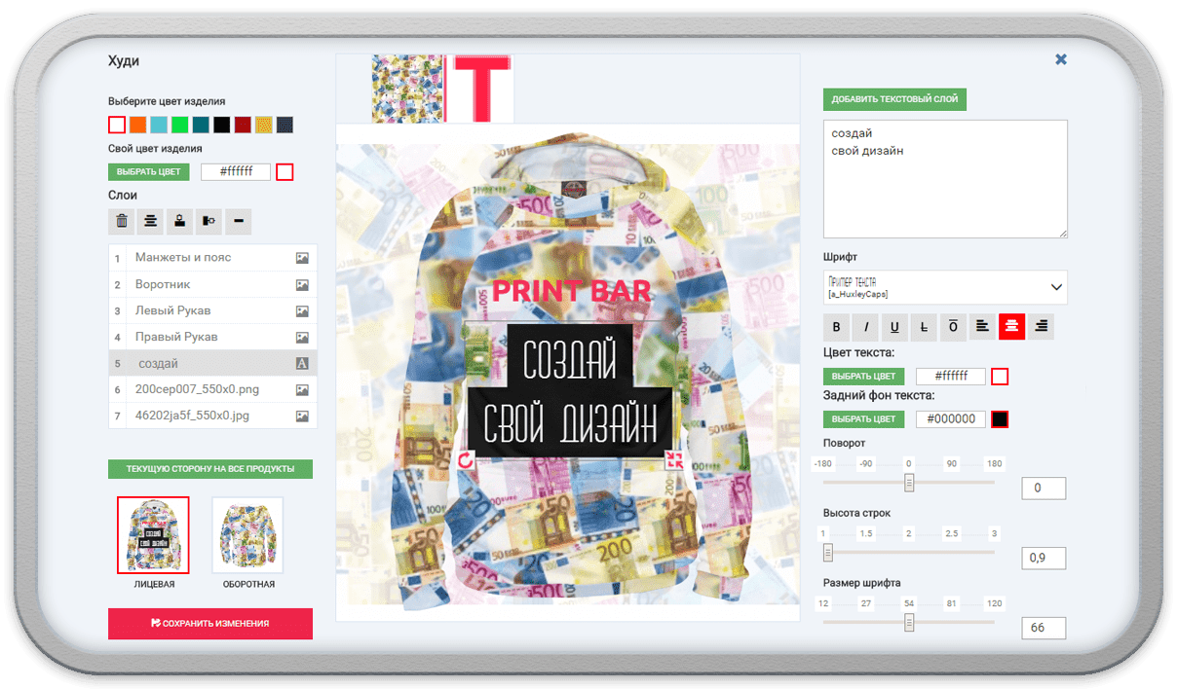The height and width of the screenshot is (689, 1177).
Task: Select the 200cep007_550x0.png layer
Action: tap(212, 389)
